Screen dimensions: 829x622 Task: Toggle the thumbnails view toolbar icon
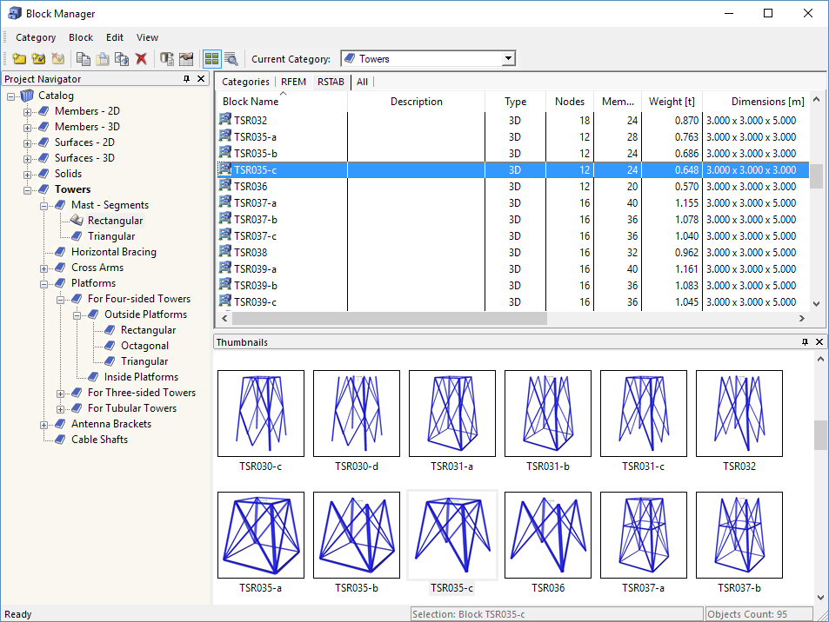tap(211, 59)
